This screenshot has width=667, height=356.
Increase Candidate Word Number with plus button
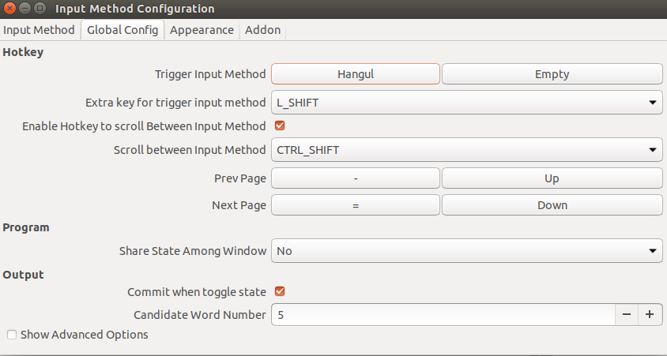(650, 314)
